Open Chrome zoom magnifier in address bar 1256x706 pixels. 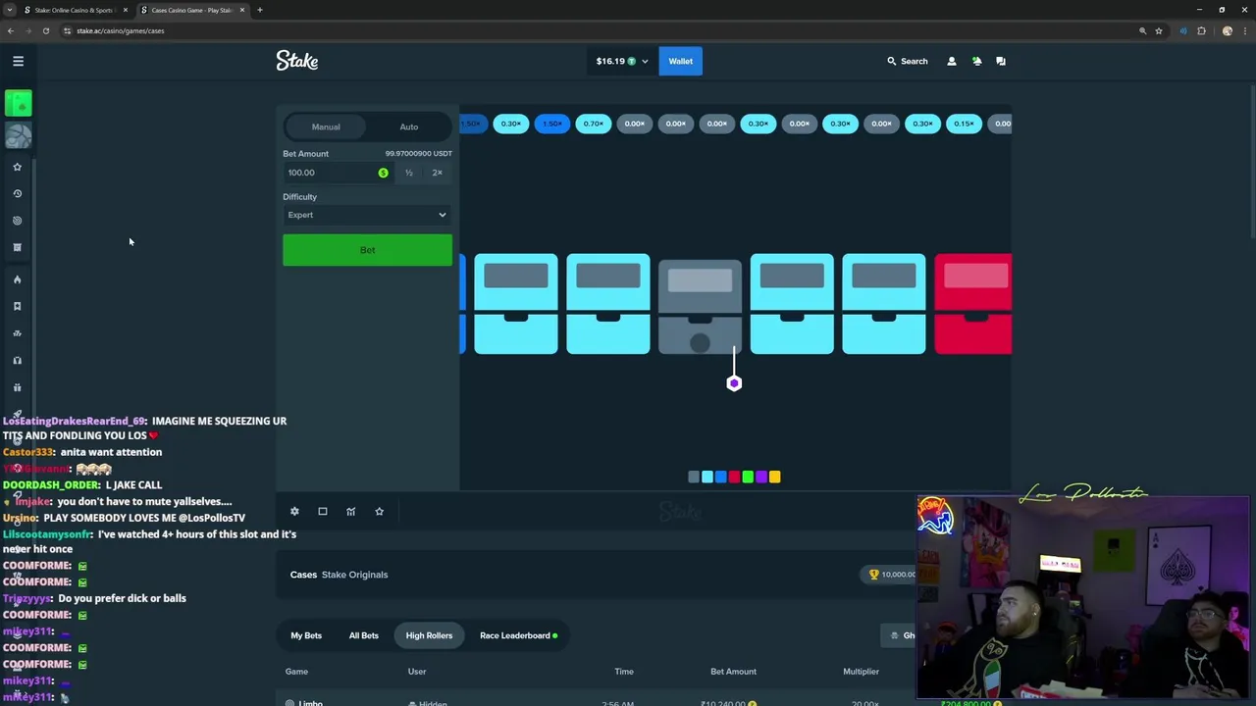coord(1142,30)
